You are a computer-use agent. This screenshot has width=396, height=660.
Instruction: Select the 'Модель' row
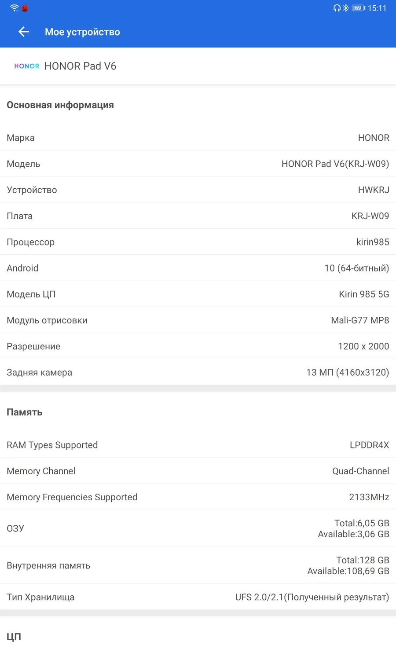pos(198,164)
